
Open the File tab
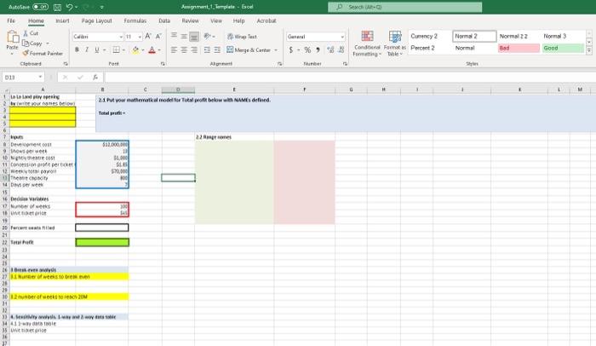tap(11, 21)
